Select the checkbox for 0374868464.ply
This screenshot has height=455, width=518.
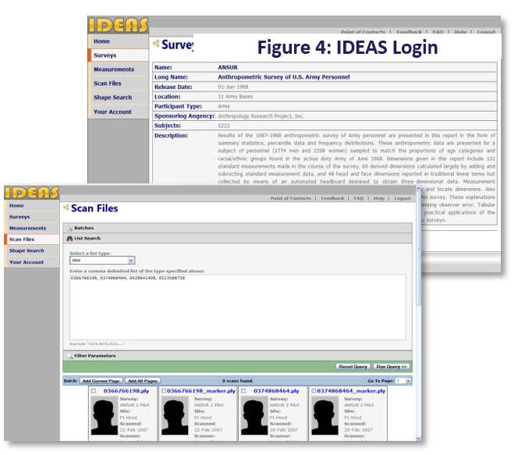point(243,391)
